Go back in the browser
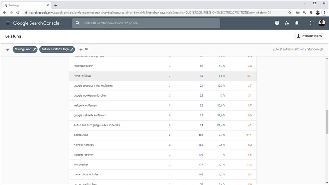The height and width of the screenshot is (185, 329). (x=4, y=13)
